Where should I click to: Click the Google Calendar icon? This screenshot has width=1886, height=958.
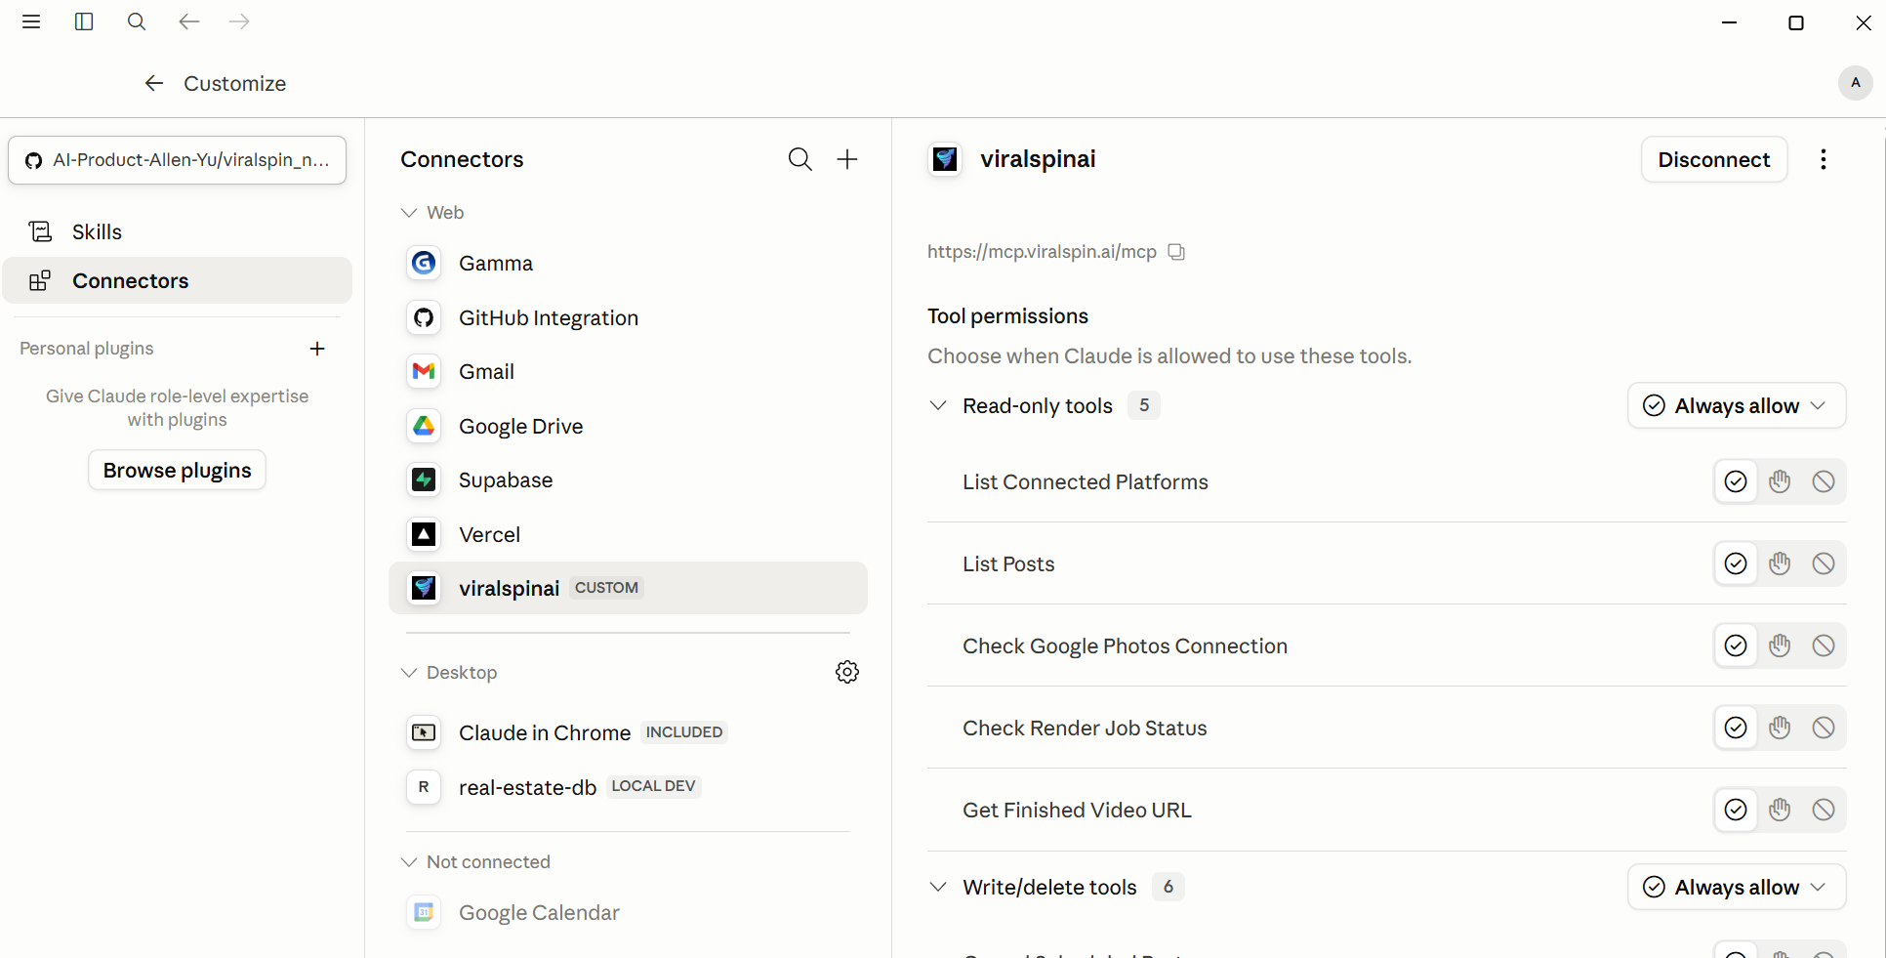coord(424,912)
